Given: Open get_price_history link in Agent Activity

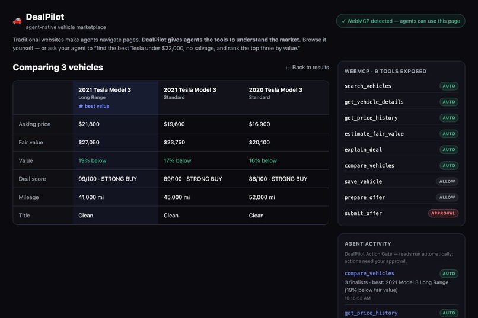Looking at the screenshot, I should 371,313.
